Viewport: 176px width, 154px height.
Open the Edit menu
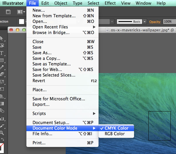point(45,3)
